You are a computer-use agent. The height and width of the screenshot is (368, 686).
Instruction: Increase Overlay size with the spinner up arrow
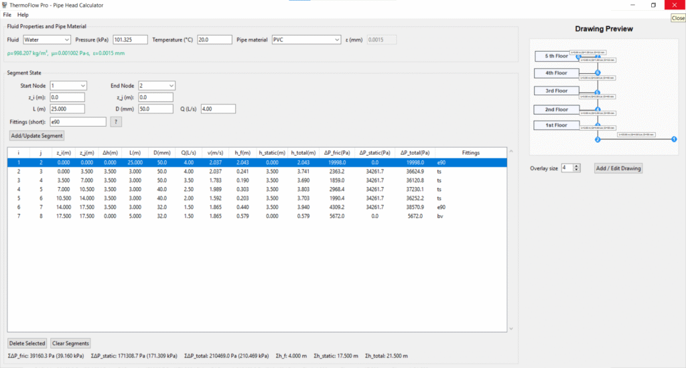point(577,166)
